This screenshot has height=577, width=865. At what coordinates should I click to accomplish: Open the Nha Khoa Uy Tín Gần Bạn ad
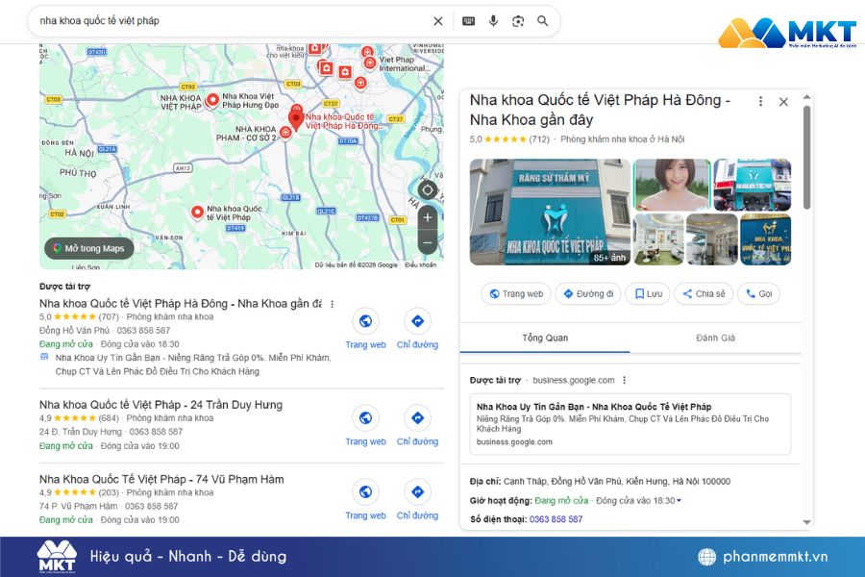click(x=630, y=424)
